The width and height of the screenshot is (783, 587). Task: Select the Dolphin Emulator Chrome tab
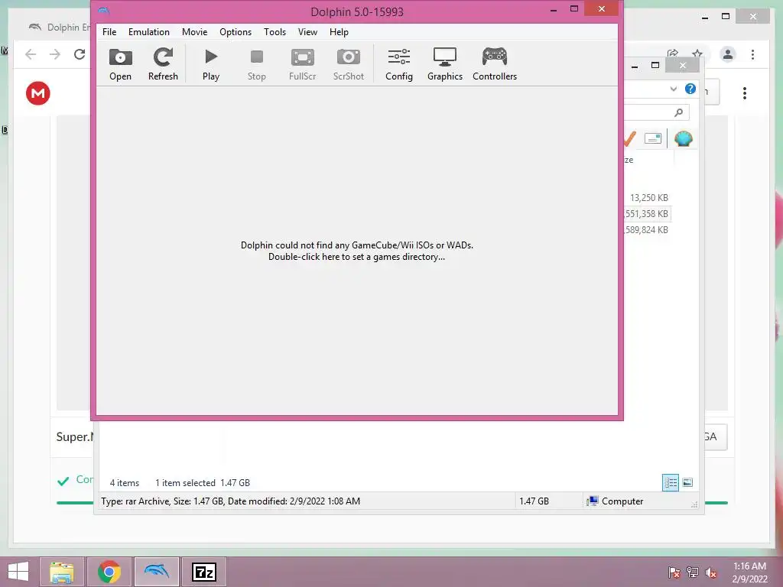(60, 28)
